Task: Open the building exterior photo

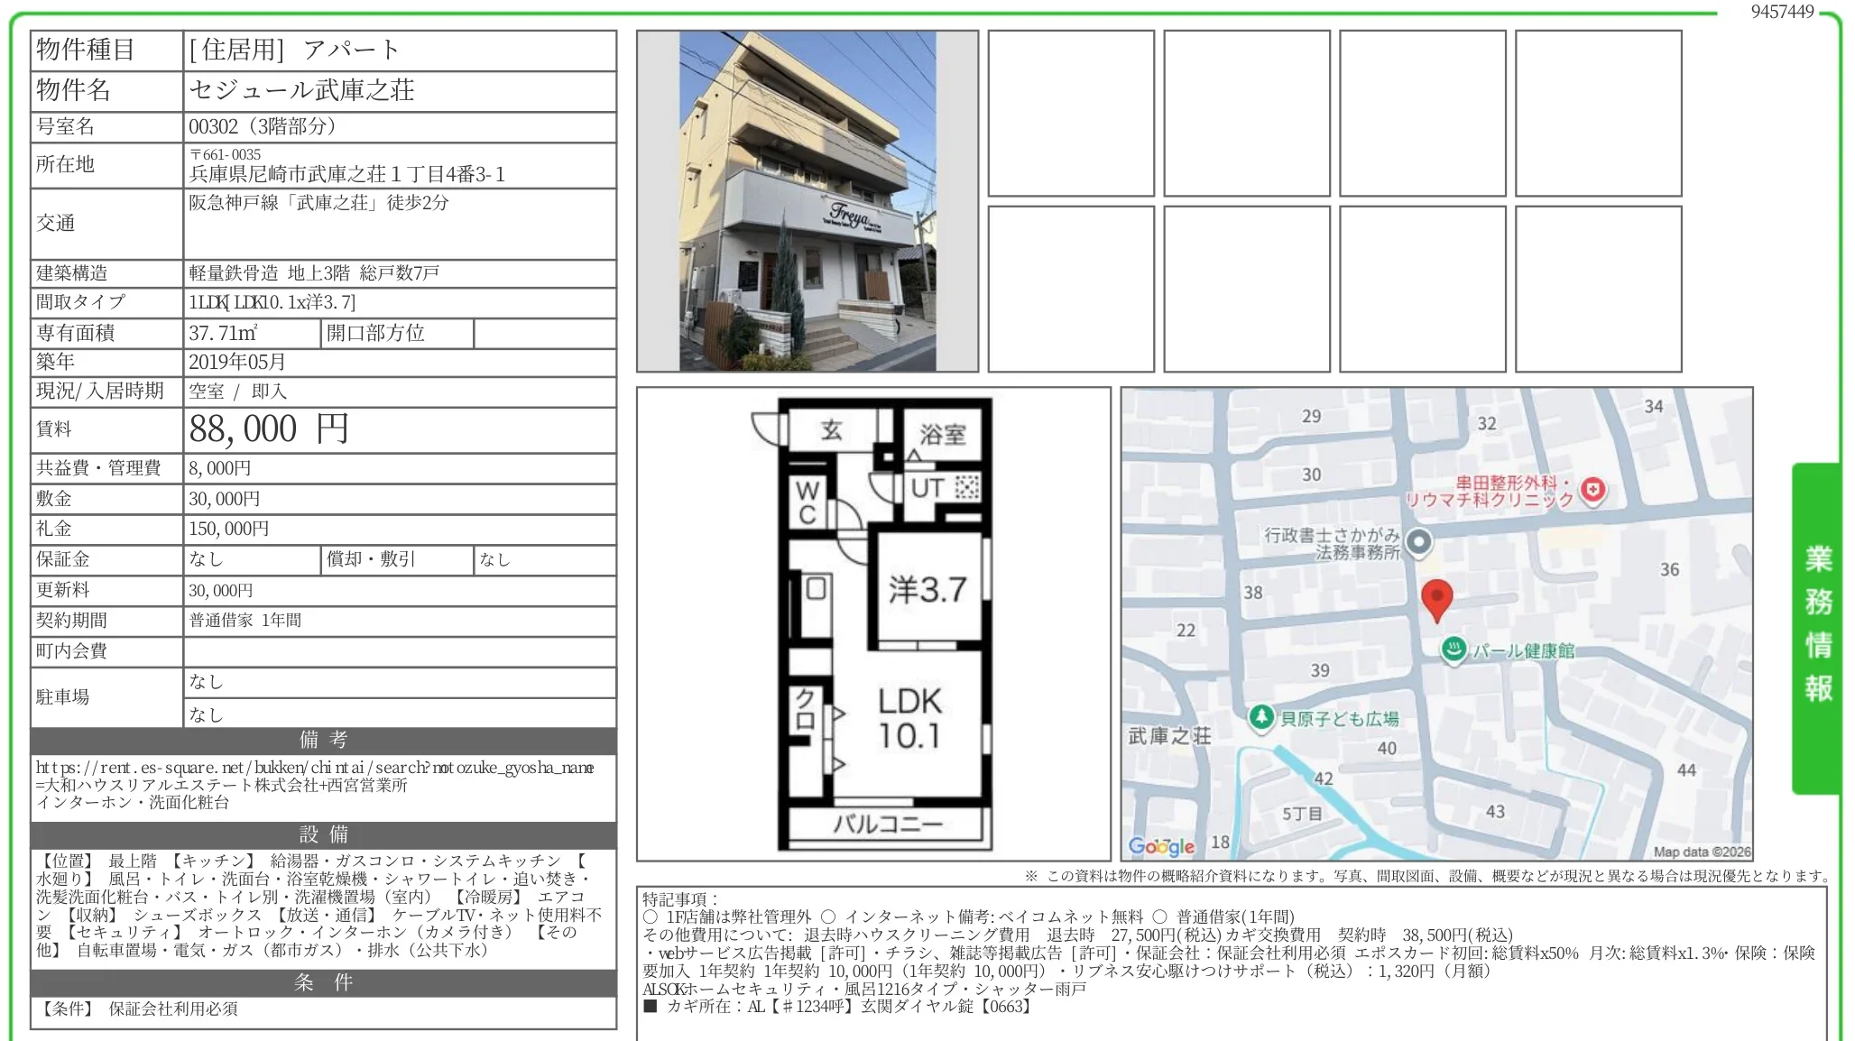Action: [x=808, y=201]
